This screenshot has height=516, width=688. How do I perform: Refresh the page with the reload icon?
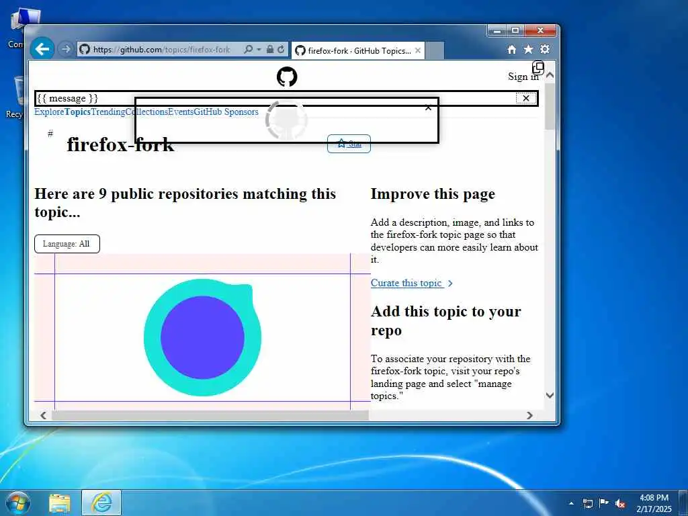(282, 49)
